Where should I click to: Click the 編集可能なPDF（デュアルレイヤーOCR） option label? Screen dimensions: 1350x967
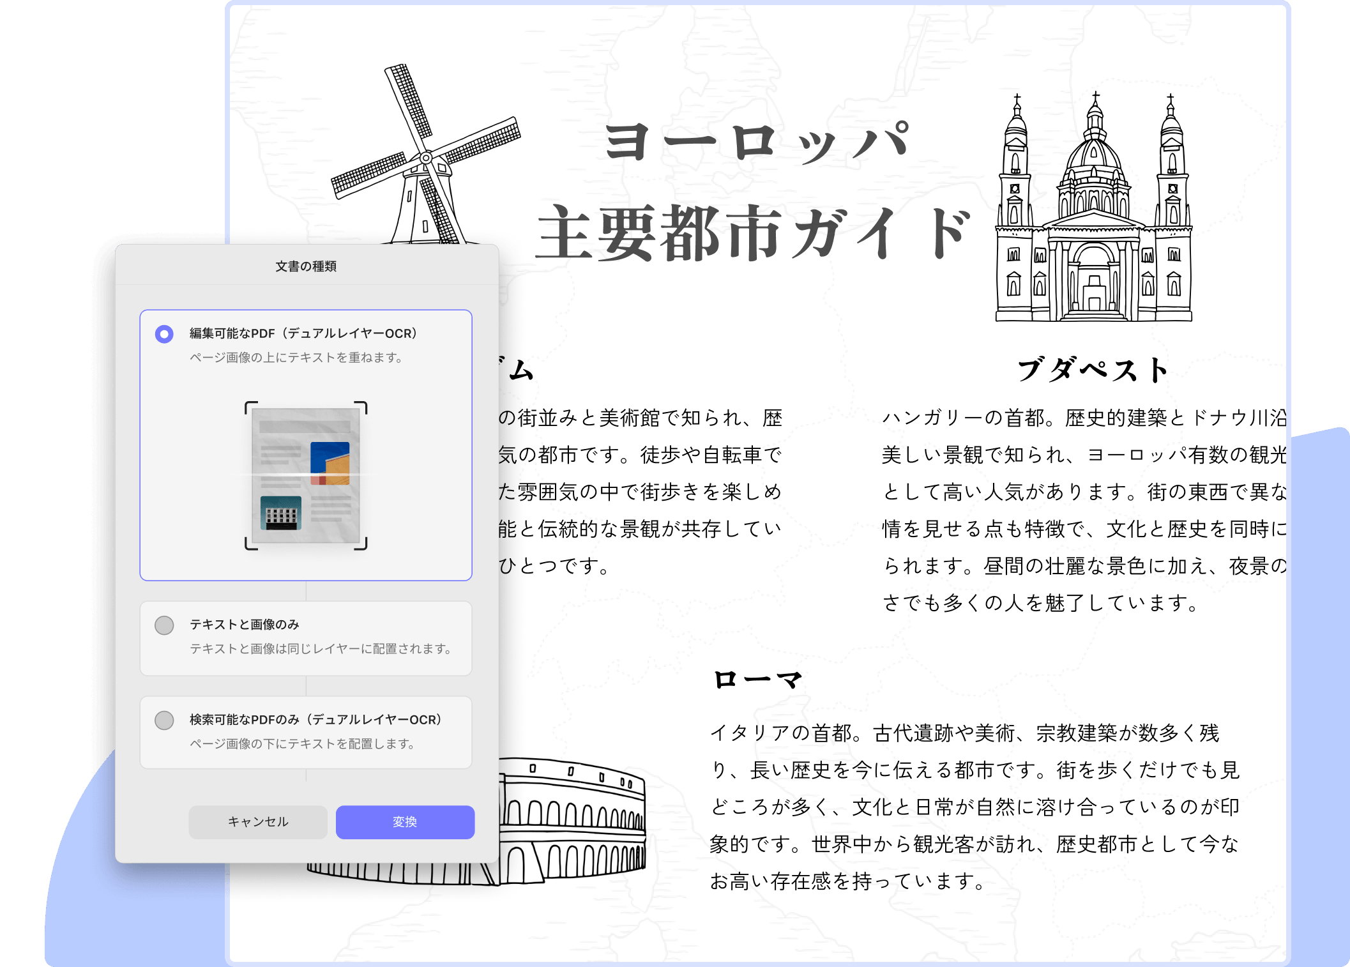(303, 333)
